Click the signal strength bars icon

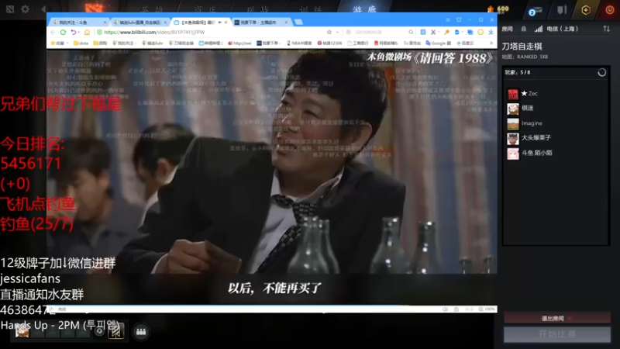pyautogui.click(x=538, y=29)
